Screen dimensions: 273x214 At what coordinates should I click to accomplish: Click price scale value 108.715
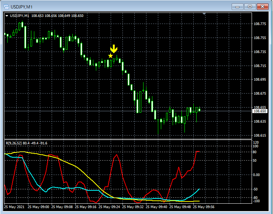[x=260, y=66]
